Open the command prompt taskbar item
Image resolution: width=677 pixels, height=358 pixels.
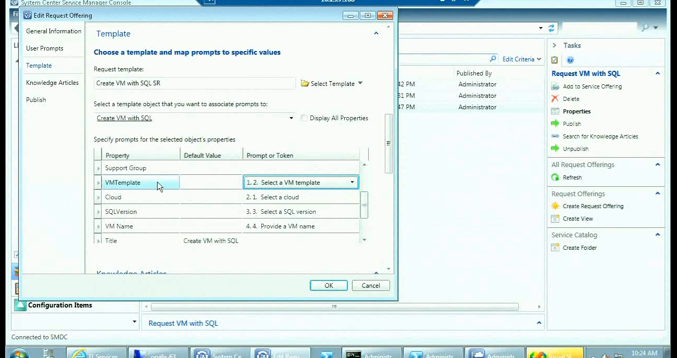pyautogui.click(x=371, y=353)
